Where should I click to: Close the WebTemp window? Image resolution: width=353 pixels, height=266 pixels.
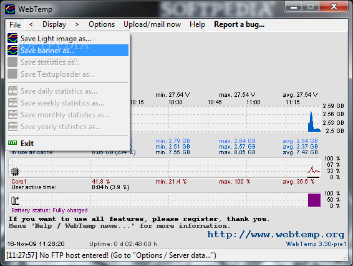[334, 7]
